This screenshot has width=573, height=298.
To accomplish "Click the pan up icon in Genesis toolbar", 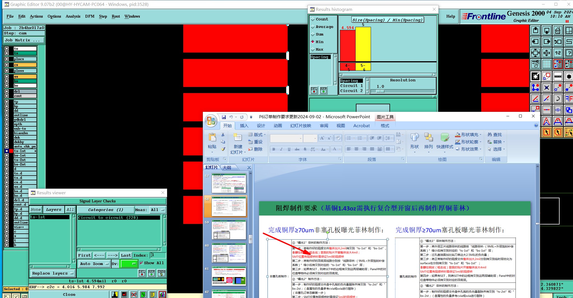I will point(535,30).
